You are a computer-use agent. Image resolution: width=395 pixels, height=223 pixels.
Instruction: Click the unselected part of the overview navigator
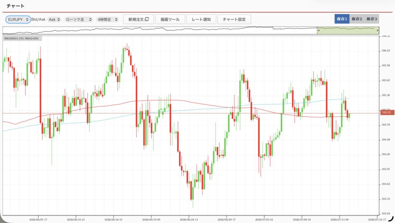(160, 31)
